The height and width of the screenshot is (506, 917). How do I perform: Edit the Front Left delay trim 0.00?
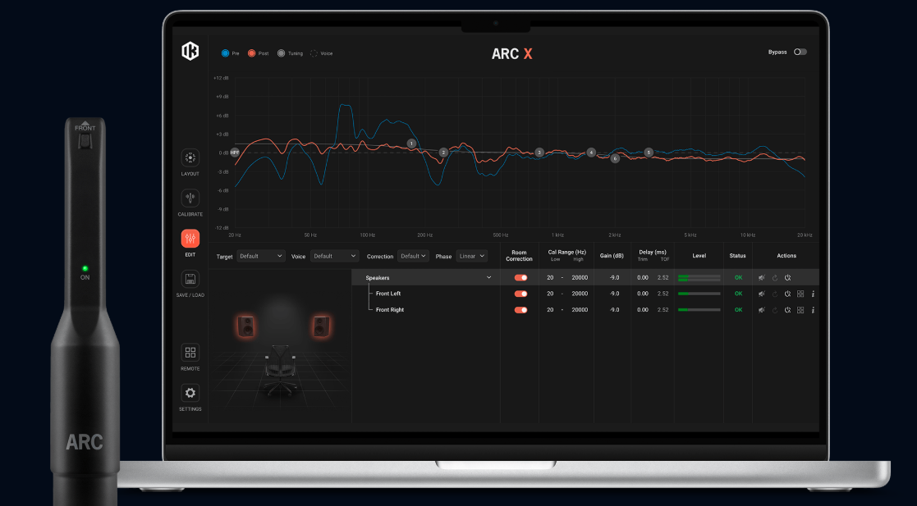643,294
